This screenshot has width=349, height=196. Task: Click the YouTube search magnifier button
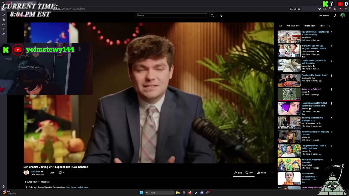[212, 15]
